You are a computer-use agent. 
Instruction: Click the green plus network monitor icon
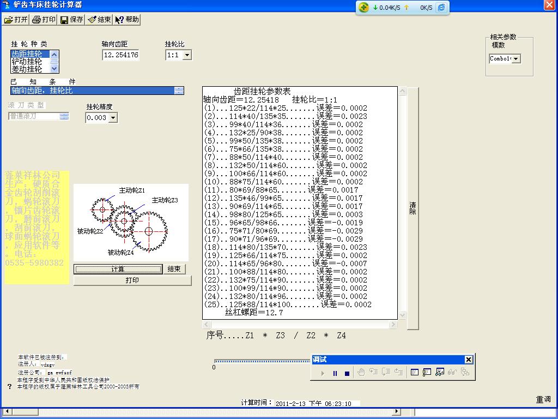point(363,7)
